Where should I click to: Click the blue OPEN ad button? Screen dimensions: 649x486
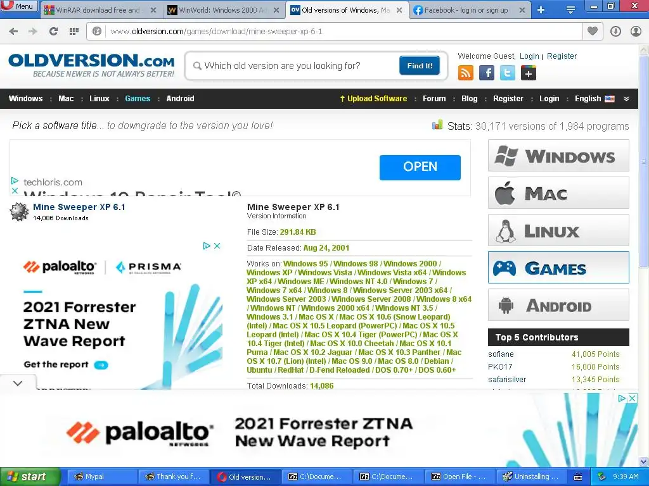coord(420,167)
